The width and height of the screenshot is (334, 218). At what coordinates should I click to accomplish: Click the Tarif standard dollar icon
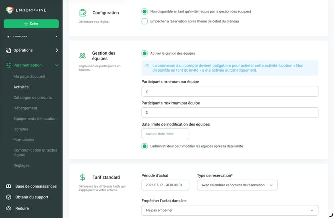(x=82, y=177)
